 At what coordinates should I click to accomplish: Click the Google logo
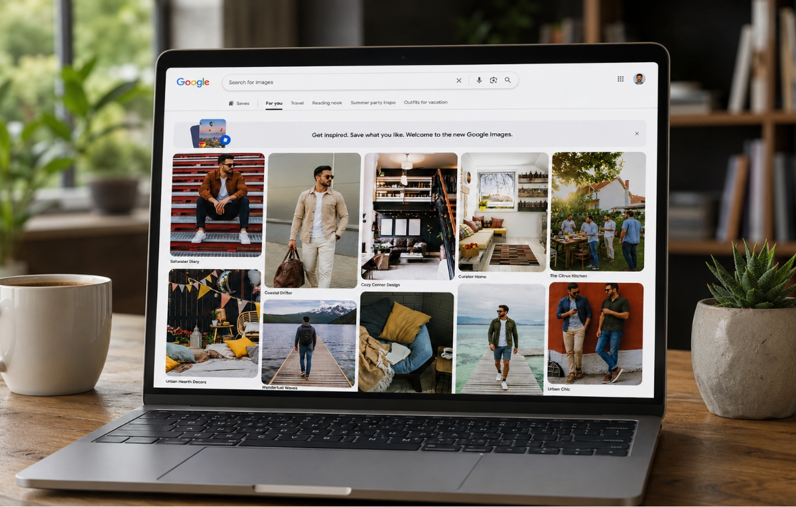tap(193, 82)
